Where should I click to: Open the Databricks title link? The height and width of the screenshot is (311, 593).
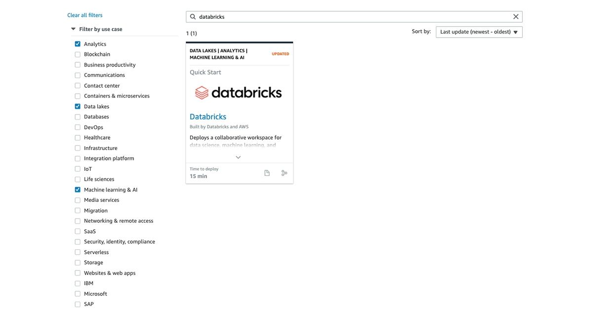(208, 117)
